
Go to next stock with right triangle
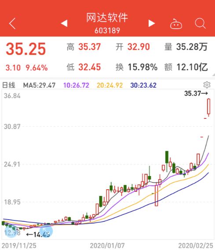coord(152,23)
